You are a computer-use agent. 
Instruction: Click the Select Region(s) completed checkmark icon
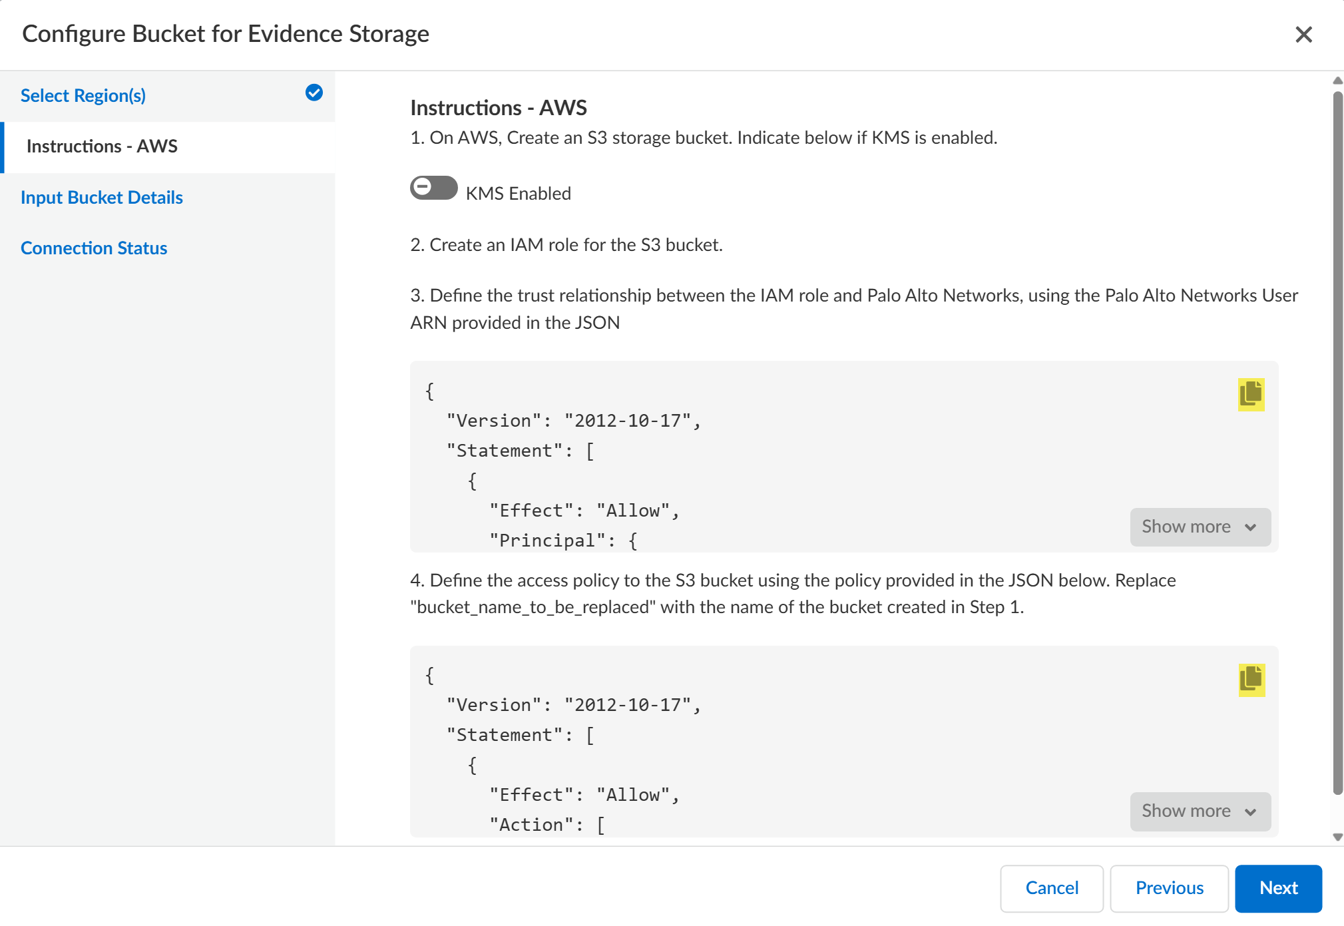pos(314,93)
